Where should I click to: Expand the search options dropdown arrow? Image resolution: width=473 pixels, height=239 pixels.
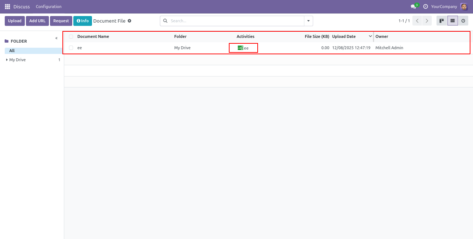308,21
